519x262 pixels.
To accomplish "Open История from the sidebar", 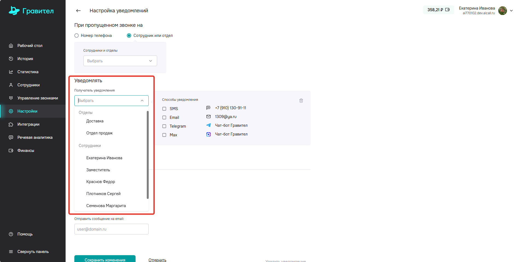I will point(25,59).
